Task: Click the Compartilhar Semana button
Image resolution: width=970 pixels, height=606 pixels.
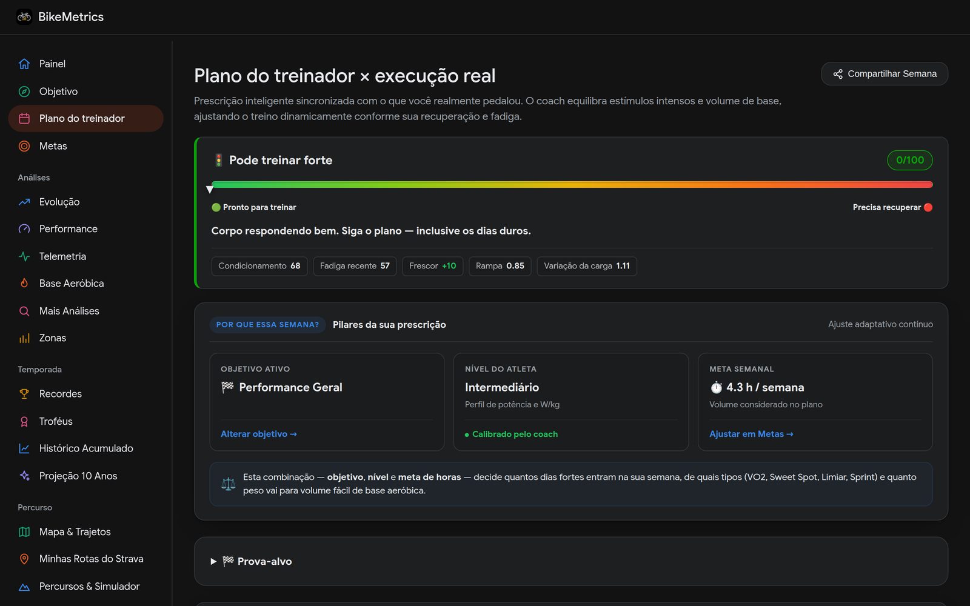Action: 885,74
